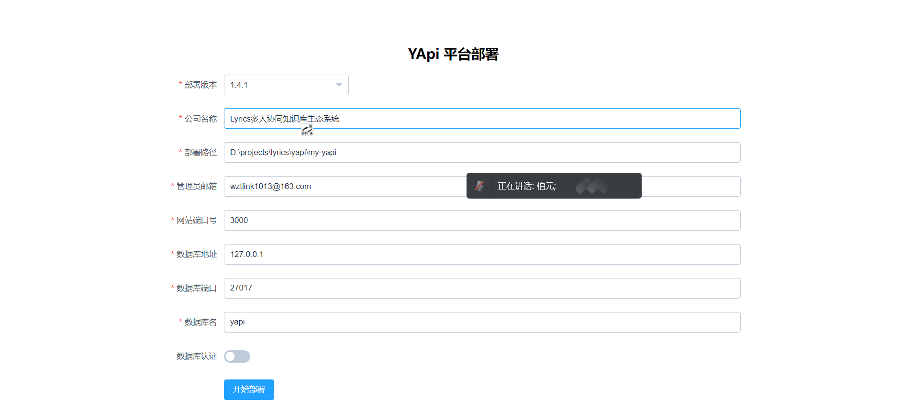Click the input method en indicator icon

click(307, 130)
